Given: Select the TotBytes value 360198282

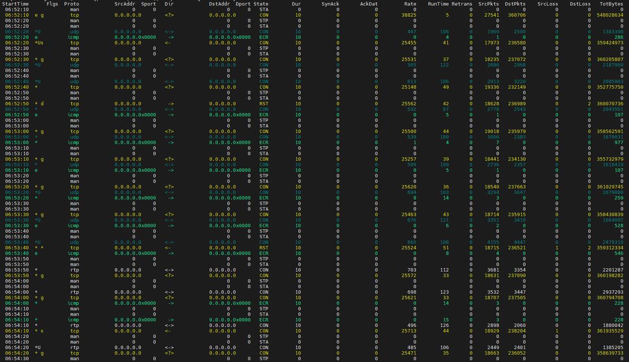Looking at the screenshot, I should coord(610,275).
